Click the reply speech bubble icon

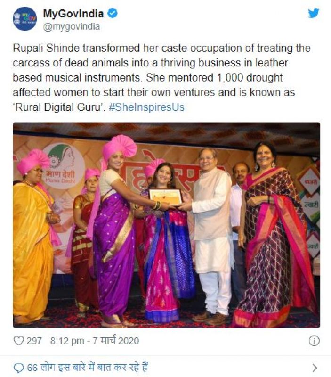pyautogui.click(x=19, y=368)
